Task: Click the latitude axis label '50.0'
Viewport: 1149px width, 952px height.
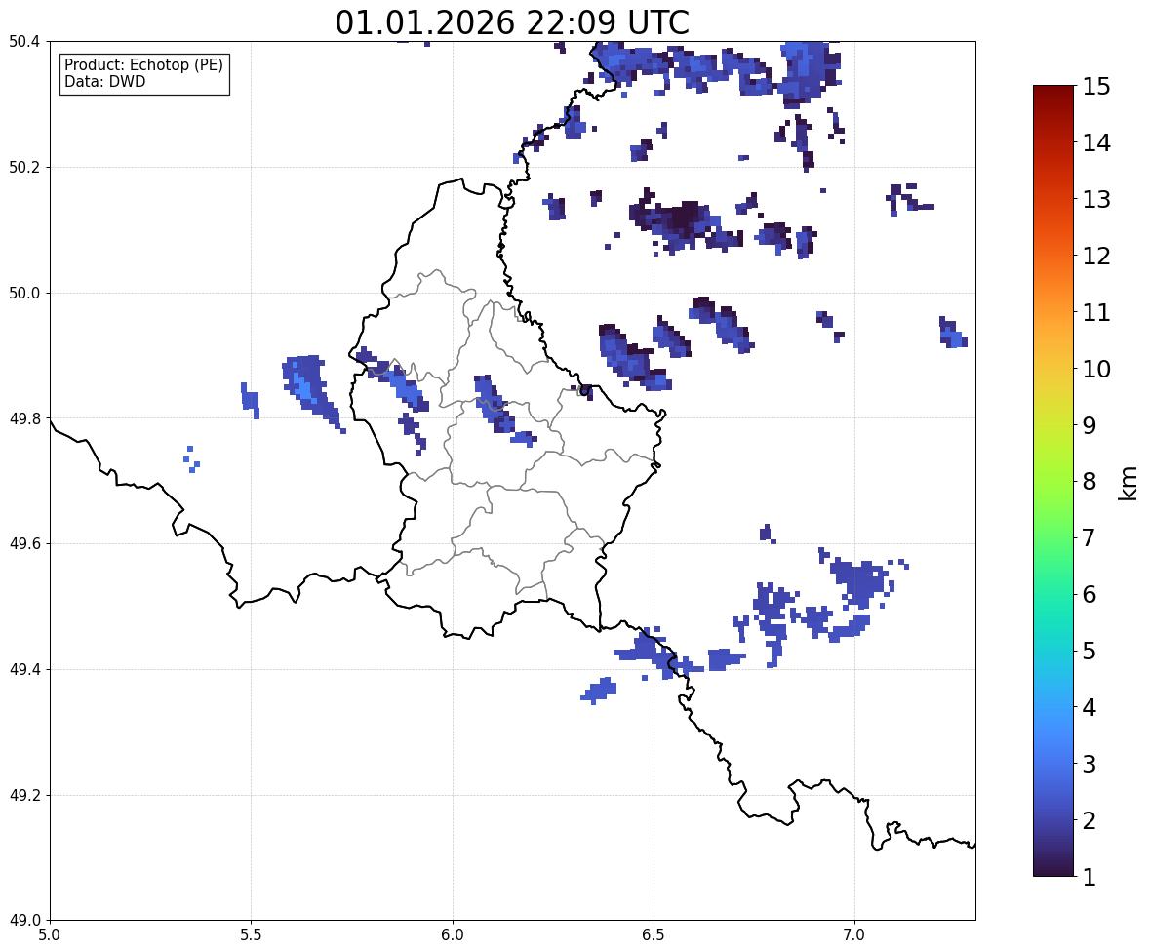Action: (x=24, y=294)
